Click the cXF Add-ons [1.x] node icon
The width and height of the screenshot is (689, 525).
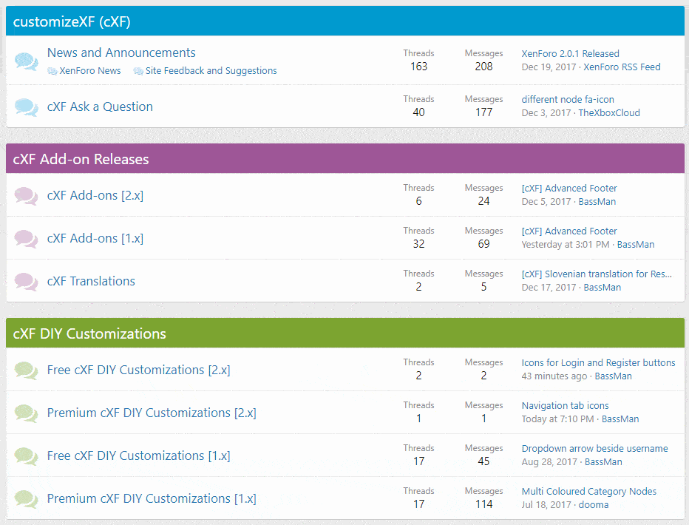tap(26, 238)
